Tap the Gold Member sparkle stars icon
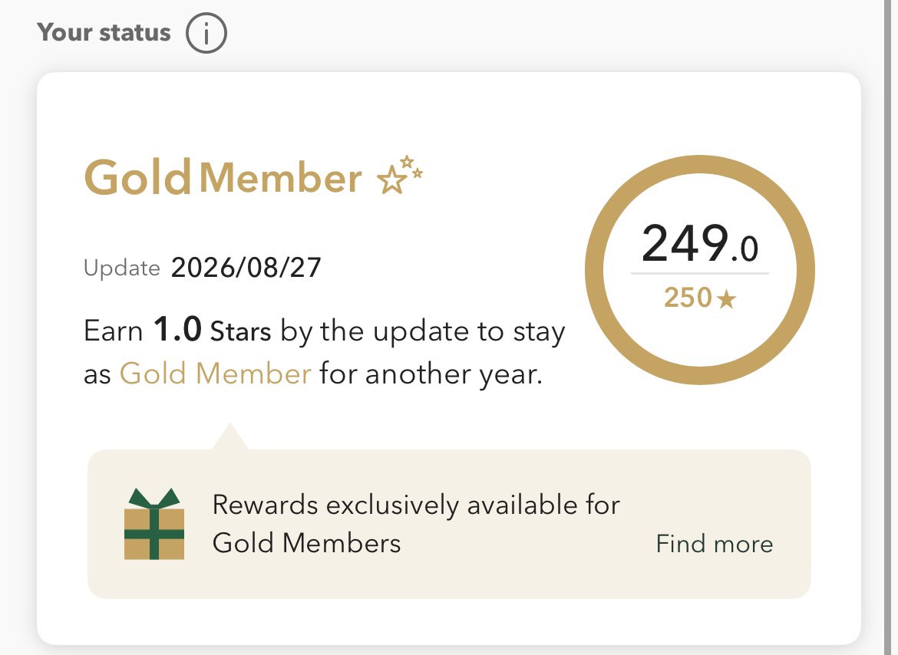 tap(400, 174)
